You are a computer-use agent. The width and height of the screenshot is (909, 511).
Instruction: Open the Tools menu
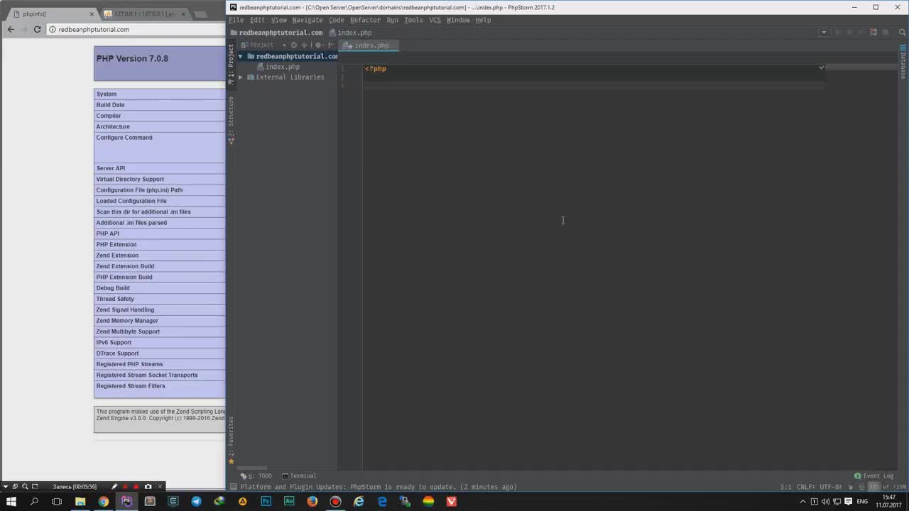pos(413,20)
